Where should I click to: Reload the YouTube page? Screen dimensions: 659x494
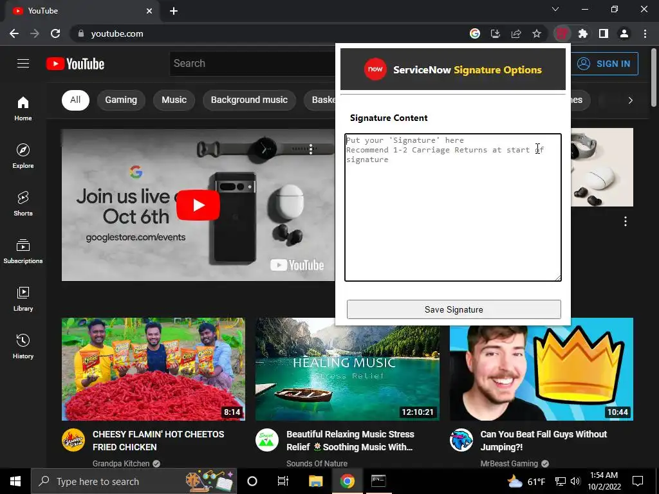tap(55, 33)
